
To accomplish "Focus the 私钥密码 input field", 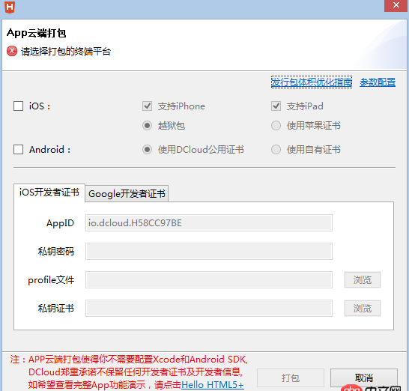I will coord(209,252).
